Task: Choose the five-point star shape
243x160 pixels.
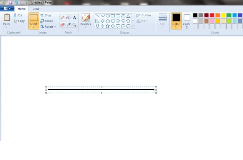Action: click(108, 26)
